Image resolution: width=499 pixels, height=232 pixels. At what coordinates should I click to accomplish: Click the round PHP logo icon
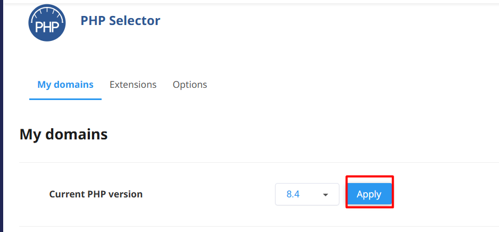(x=47, y=22)
